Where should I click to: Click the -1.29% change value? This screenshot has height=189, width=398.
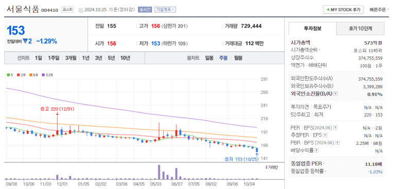(x=46, y=41)
